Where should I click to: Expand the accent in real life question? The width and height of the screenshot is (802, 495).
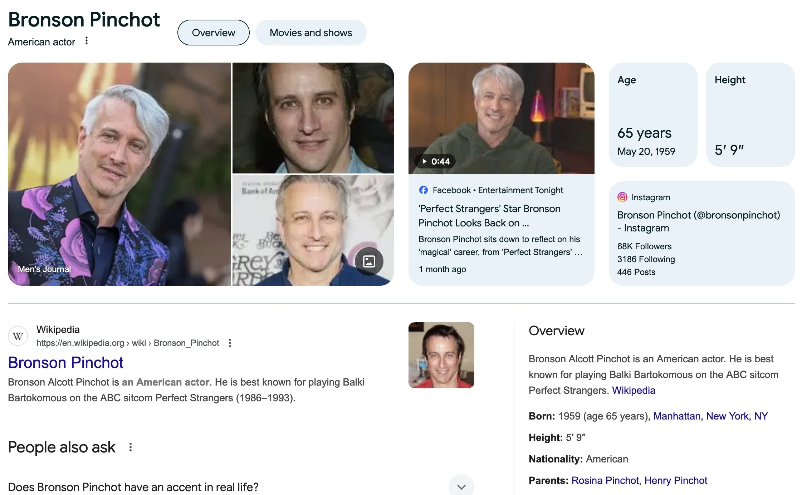(x=461, y=486)
